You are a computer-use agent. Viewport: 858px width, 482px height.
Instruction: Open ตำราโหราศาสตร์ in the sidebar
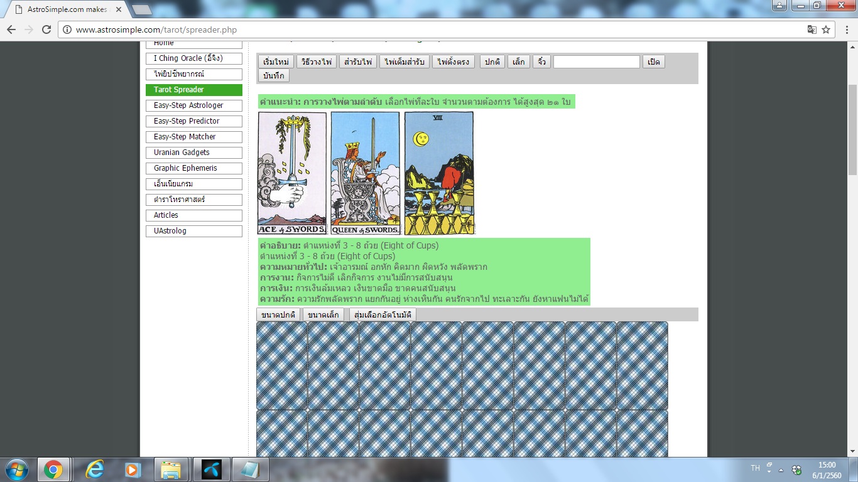pyautogui.click(x=194, y=200)
